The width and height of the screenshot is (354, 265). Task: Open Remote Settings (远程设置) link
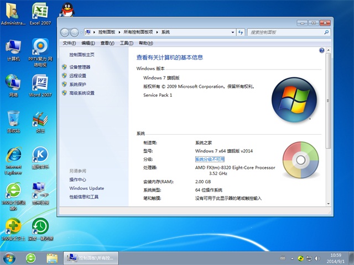point(77,76)
